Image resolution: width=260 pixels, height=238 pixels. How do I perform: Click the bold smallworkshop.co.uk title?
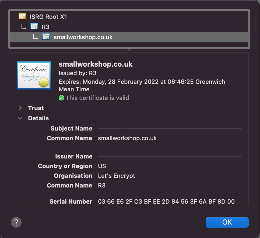(x=96, y=64)
